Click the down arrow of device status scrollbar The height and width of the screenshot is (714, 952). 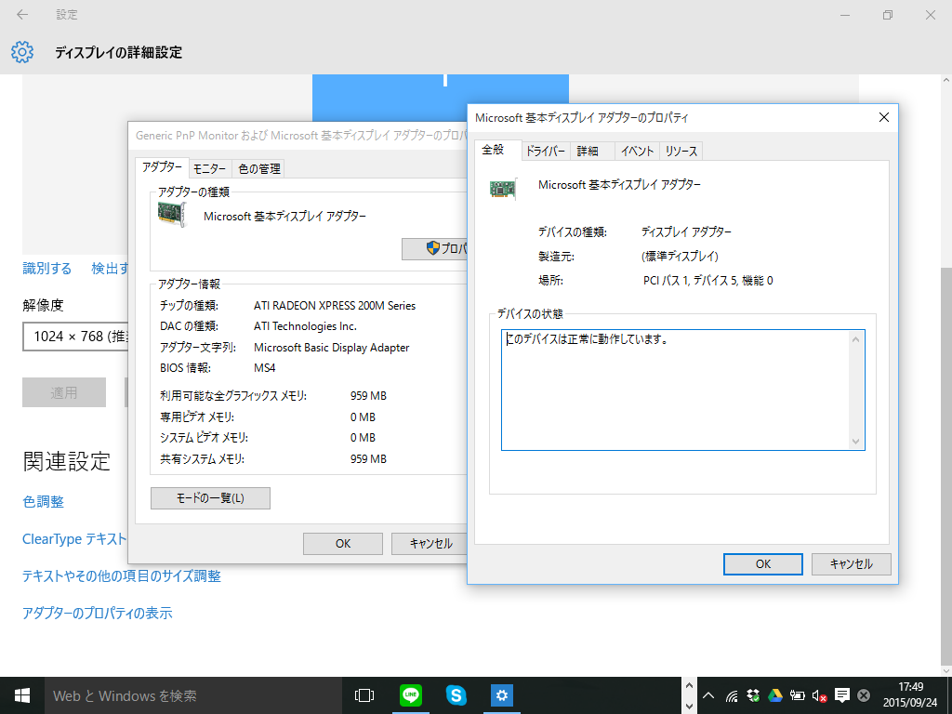(x=856, y=442)
